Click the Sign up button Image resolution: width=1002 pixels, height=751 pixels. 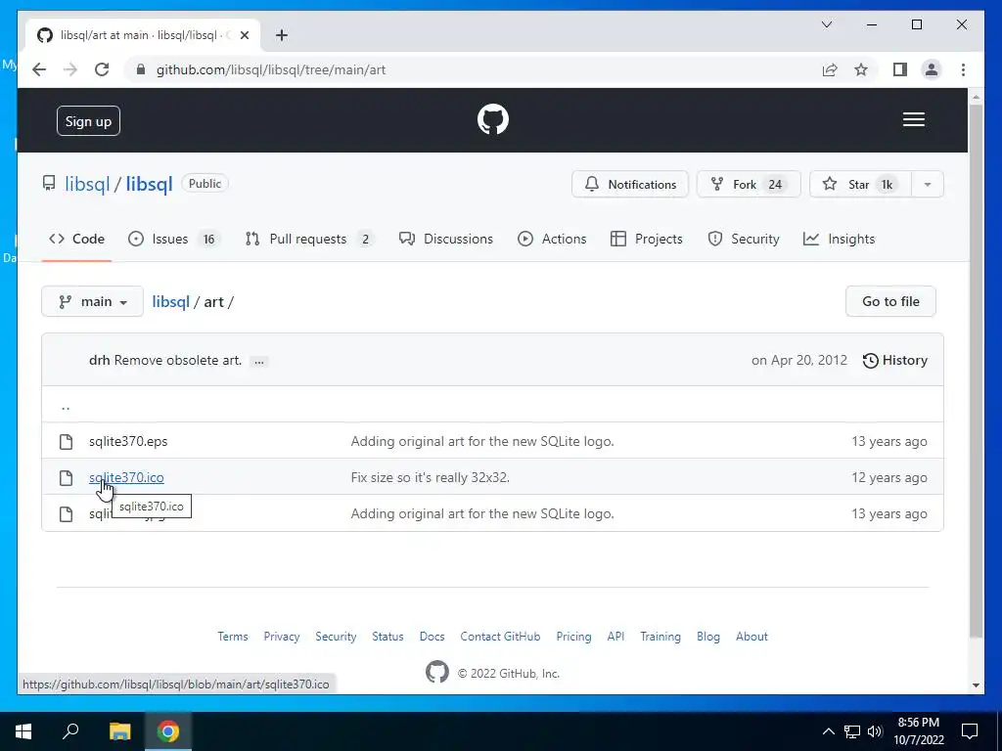(x=88, y=120)
